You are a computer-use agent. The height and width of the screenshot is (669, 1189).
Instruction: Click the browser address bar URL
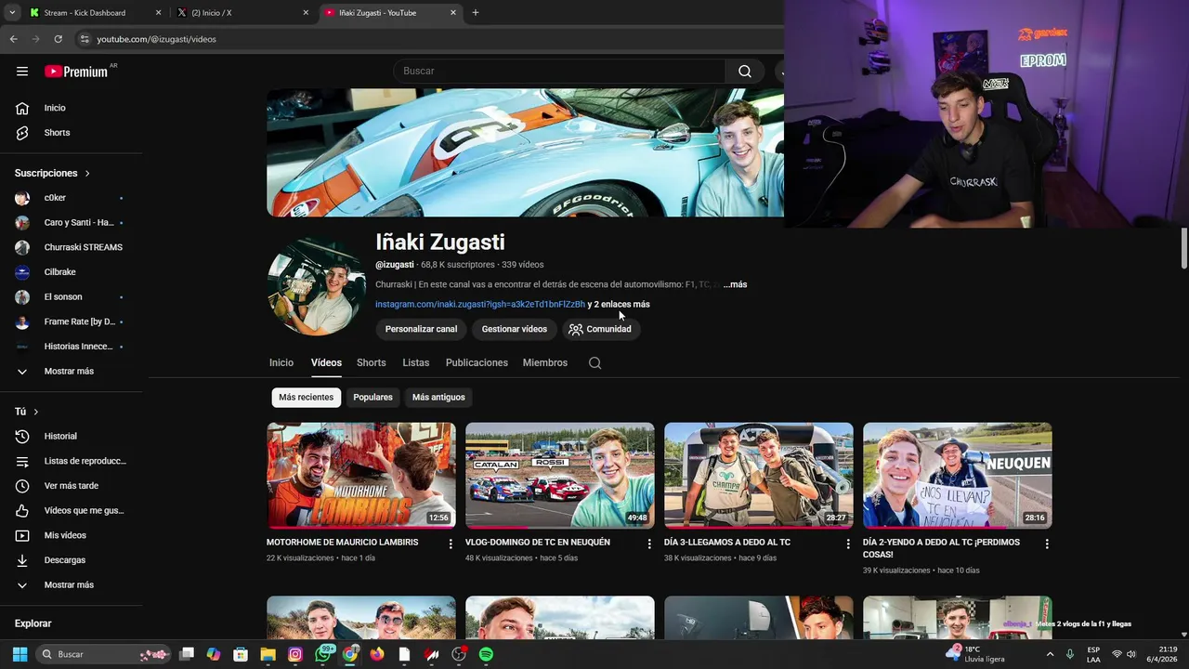tap(156, 39)
